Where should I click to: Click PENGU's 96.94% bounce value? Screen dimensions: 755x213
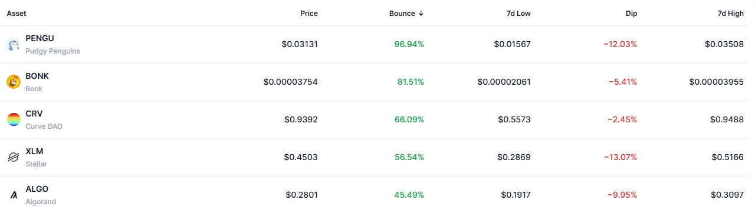click(409, 44)
